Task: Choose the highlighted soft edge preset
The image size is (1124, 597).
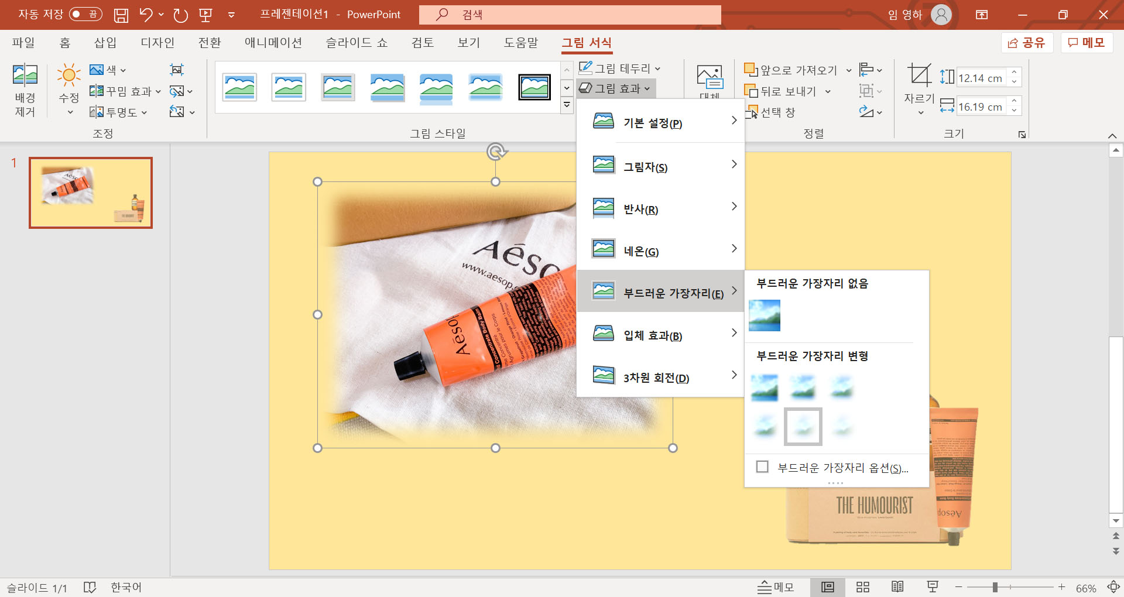Action: [x=803, y=426]
